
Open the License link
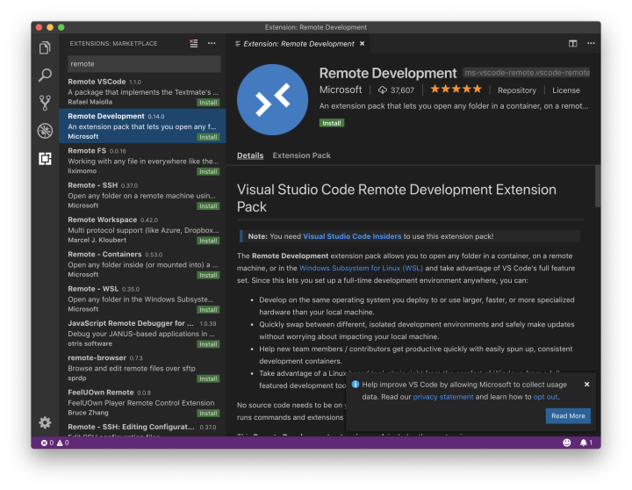pyautogui.click(x=566, y=90)
